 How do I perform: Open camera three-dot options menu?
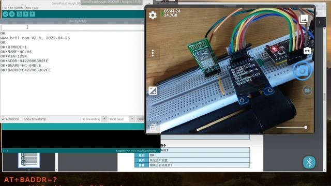pos(153,53)
